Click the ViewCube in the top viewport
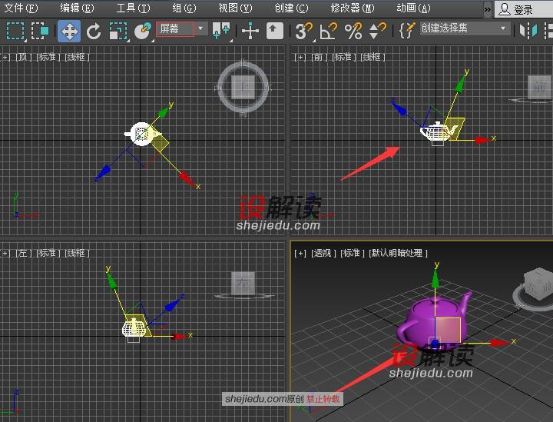The width and height of the screenshot is (553, 422). point(243,87)
